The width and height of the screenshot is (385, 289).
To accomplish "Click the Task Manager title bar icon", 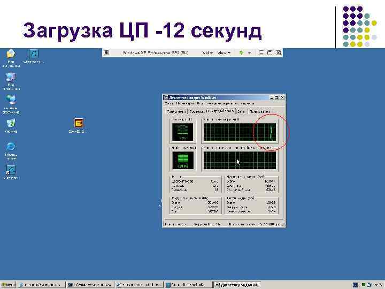I will coord(166,97).
